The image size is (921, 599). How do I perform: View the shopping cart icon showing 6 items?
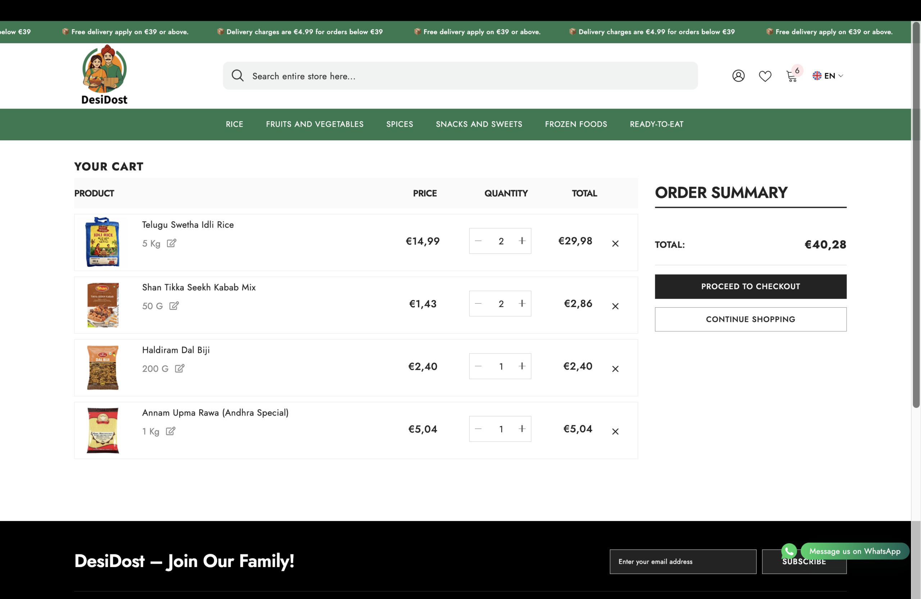(792, 76)
